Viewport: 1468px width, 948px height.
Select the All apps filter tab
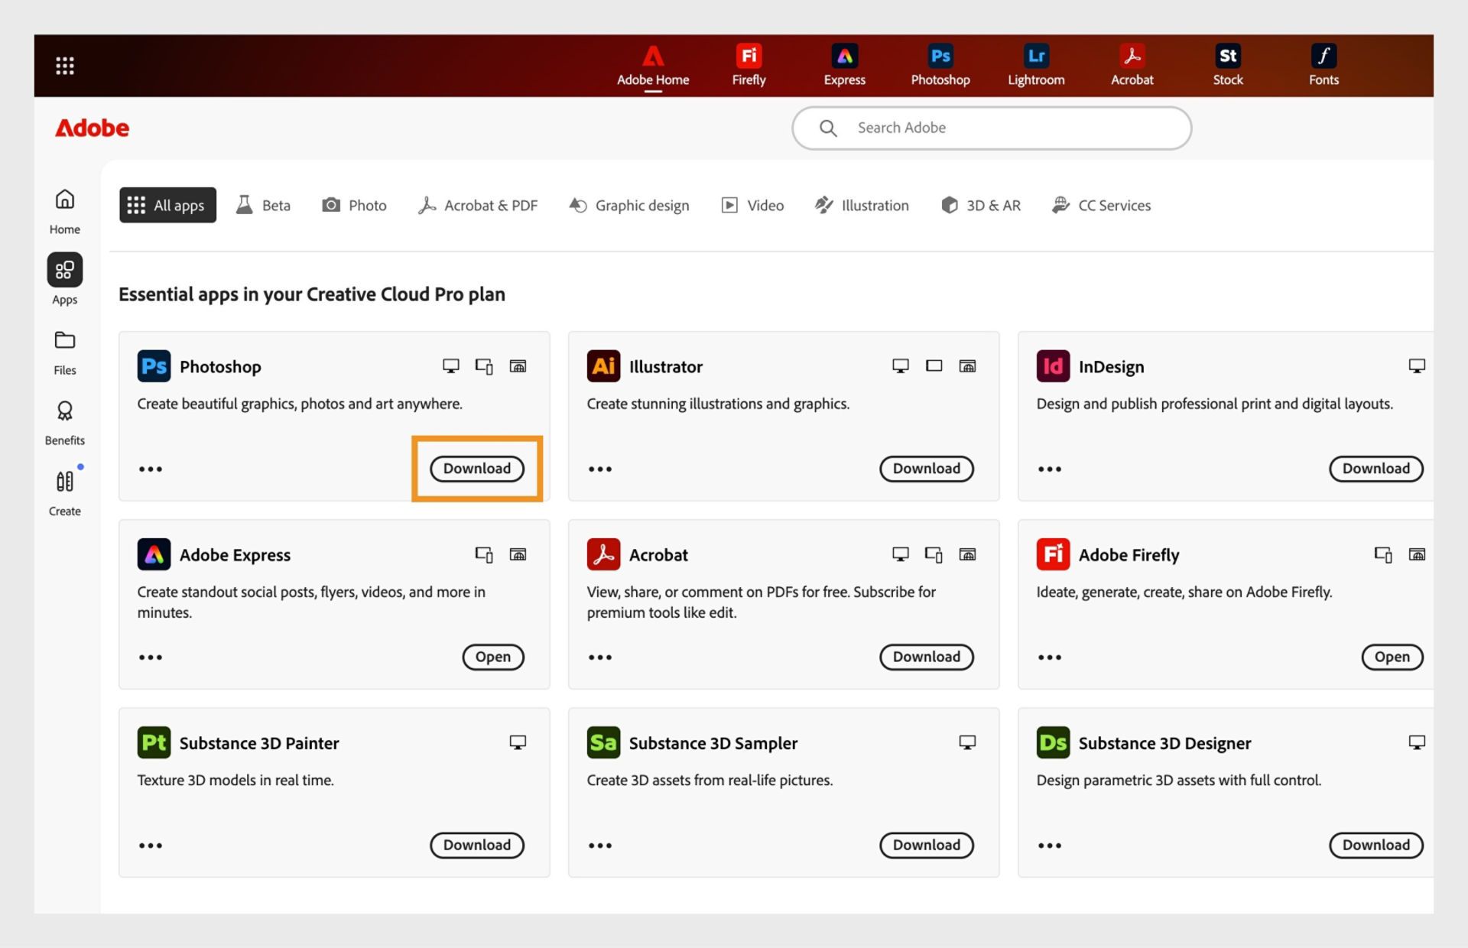[167, 205]
